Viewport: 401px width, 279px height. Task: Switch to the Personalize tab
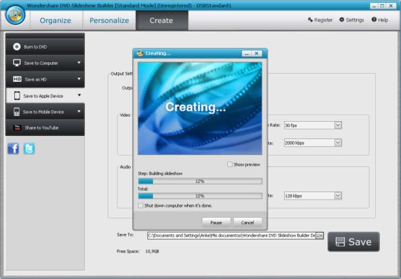(109, 21)
